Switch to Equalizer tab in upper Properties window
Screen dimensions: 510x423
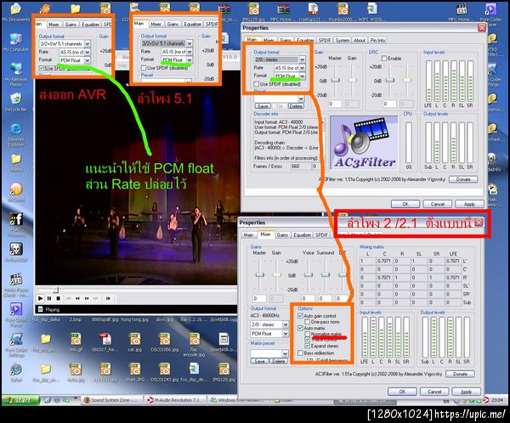(305, 40)
